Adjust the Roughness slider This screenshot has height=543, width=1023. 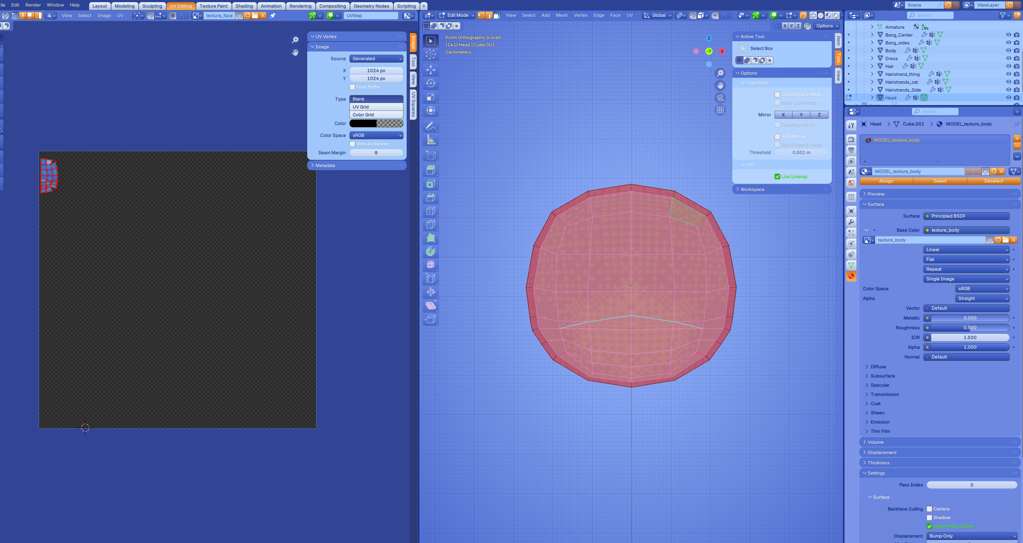click(969, 328)
